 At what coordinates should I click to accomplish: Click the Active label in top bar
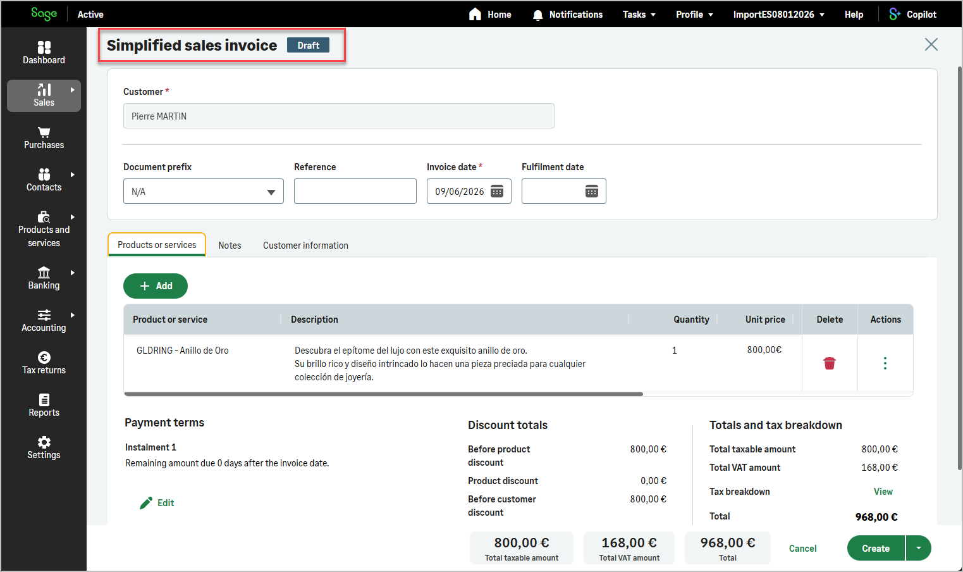pyautogui.click(x=90, y=14)
